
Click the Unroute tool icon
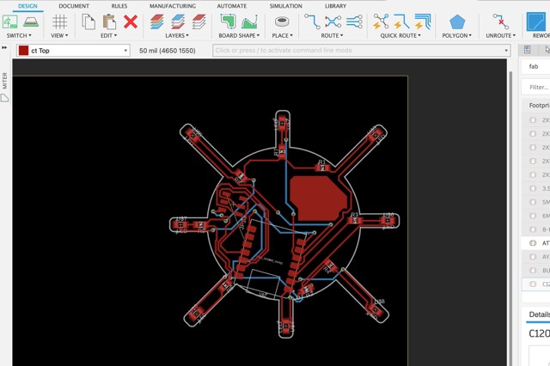(x=499, y=21)
